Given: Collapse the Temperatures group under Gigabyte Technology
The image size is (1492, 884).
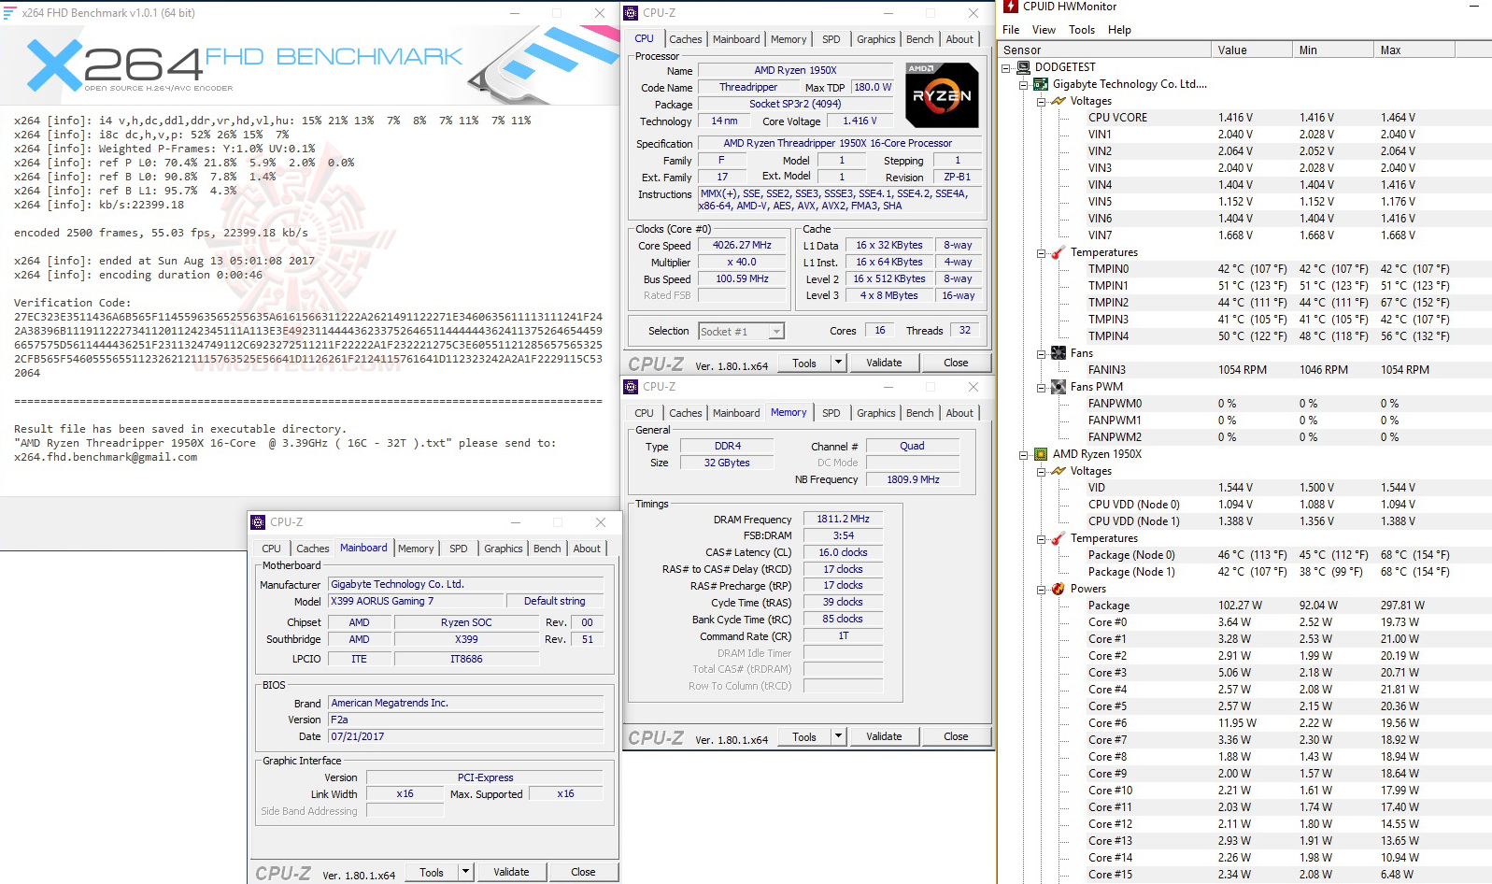Looking at the screenshot, I should 1042,252.
